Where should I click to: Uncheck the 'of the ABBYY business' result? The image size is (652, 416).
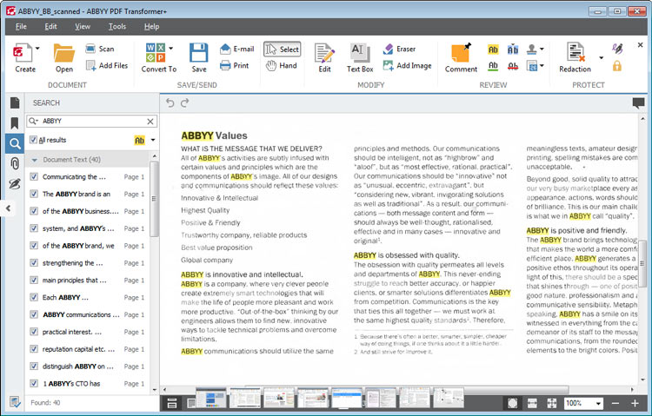34,211
